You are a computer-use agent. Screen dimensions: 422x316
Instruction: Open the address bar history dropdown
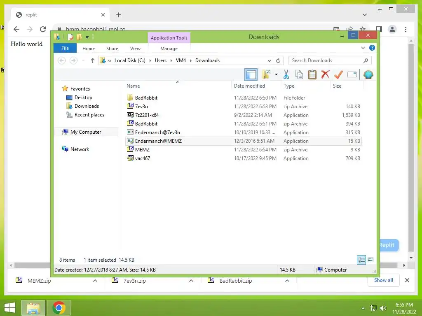[269, 61]
